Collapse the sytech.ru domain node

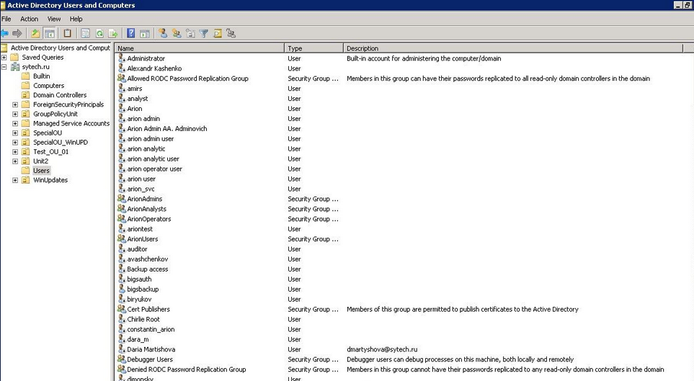pos(4,67)
